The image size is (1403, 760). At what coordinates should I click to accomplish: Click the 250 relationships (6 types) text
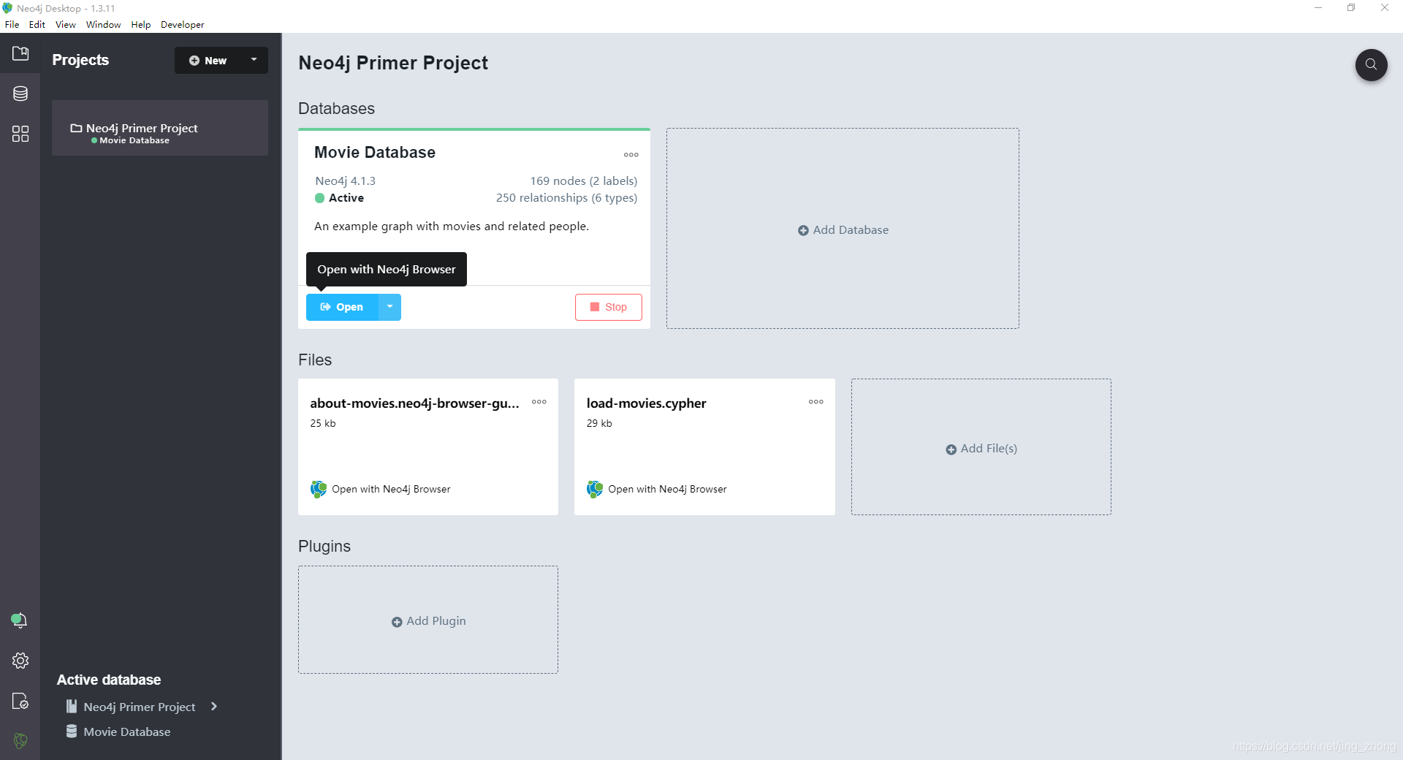tap(566, 197)
